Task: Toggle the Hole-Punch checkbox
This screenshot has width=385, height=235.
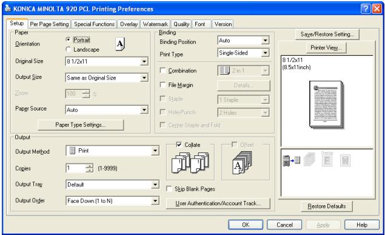Action: [162, 112]
